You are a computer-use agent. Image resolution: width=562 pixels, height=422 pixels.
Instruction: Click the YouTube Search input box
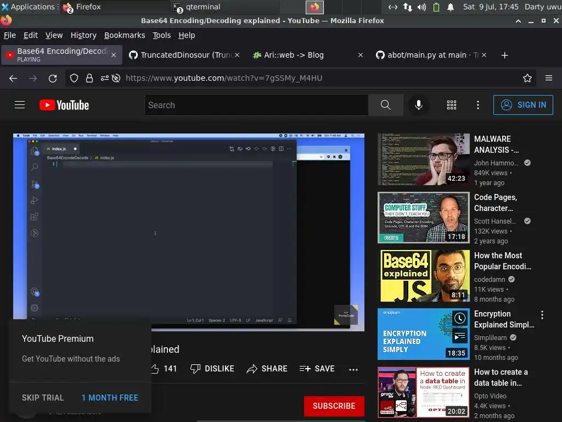(x=256, y=105)
